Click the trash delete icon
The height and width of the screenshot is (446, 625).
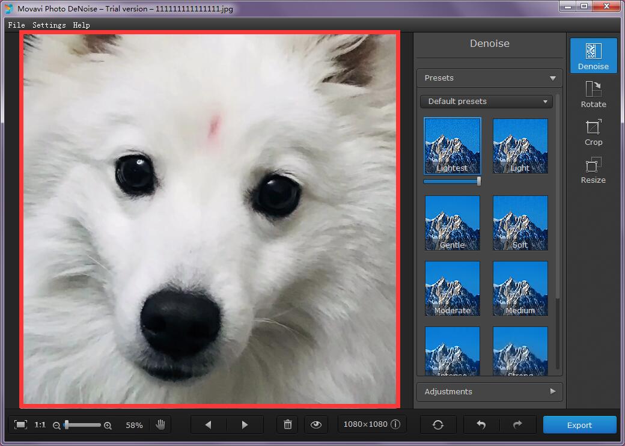(288, 425)
